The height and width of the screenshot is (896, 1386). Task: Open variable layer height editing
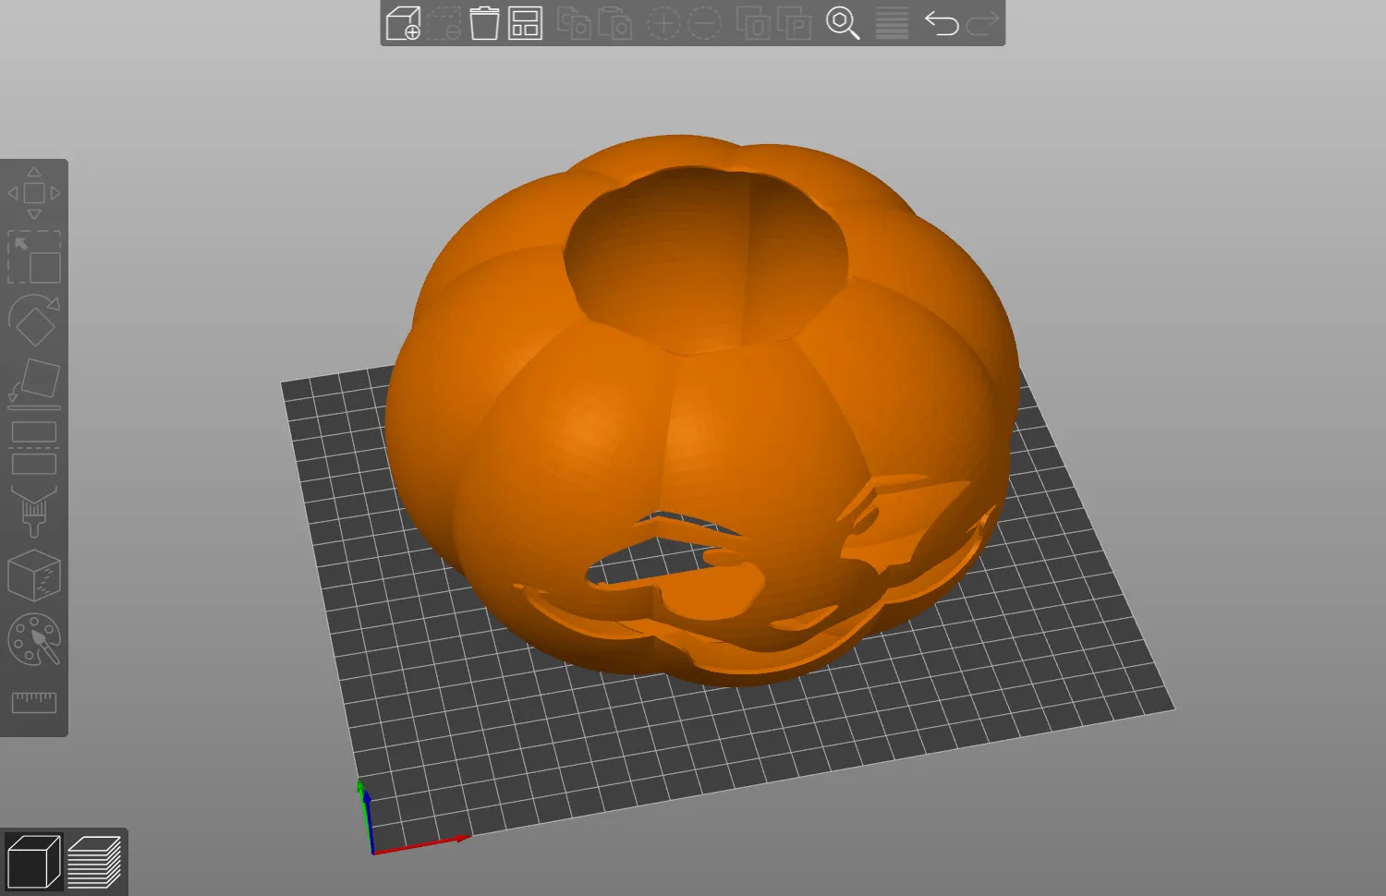pos(892,23)
